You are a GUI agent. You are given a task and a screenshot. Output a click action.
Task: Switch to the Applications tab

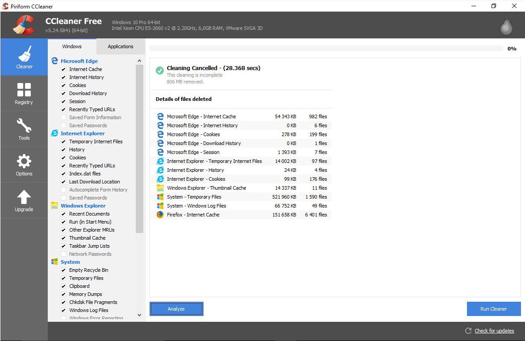pyautogui.click(x=120, y=46)
